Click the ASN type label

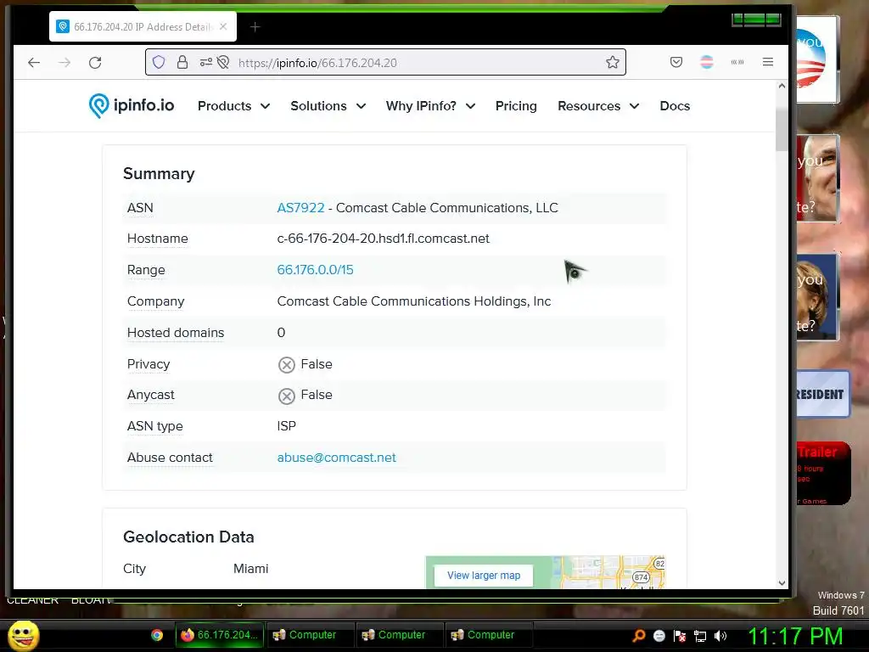(155, 426)
